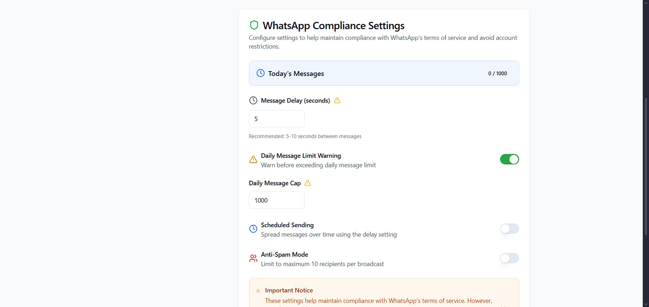This screenshot has height=307, width=649.
Task: Click the blue clock icon beside Scheduled Sending
Action: click(253, 229)
